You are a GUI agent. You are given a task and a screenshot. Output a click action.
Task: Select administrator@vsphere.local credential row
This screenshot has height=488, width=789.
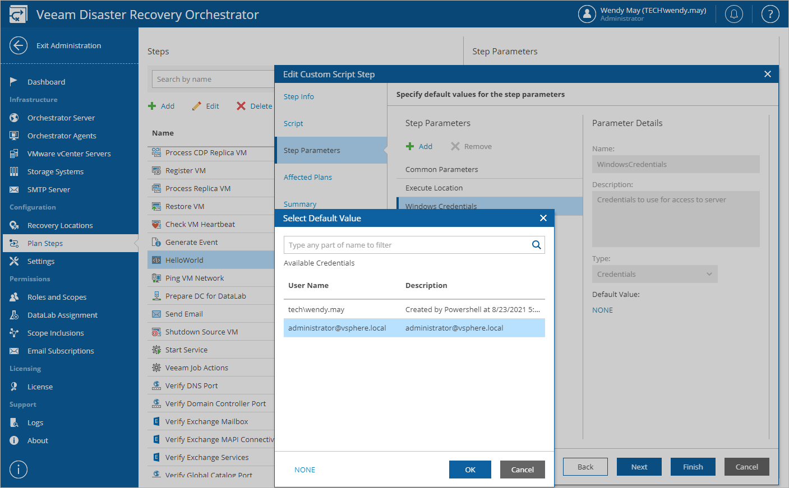(414, 328)
